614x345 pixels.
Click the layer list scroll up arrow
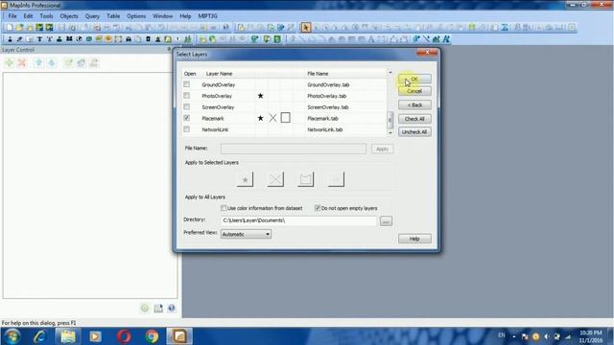390,73
